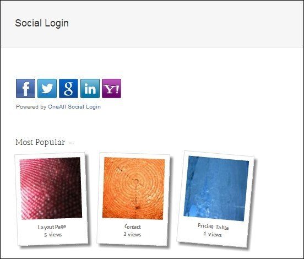Sign in with the Twitter icon
Viewport: 304px width, 259px height.
point(47,89)
